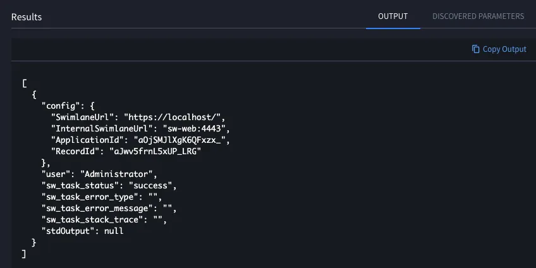Click the "aOjSMJlXgK6QFxzx_" value
The width and height of the screenshot is (536, 268).
tap(180, 140)
